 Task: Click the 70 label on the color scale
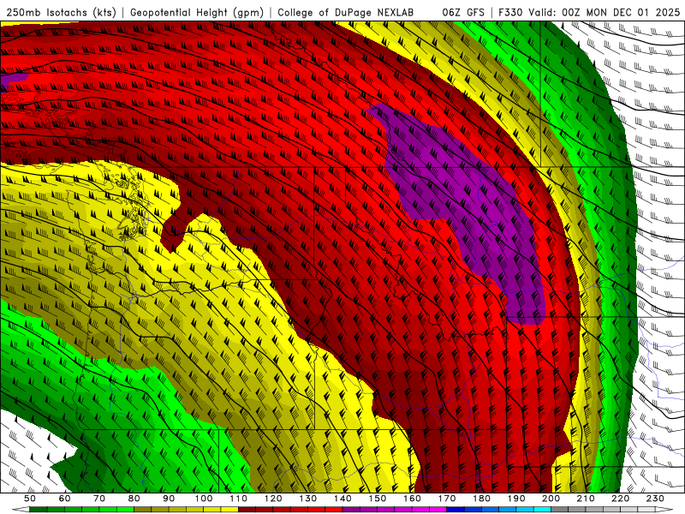pos(99,499)
